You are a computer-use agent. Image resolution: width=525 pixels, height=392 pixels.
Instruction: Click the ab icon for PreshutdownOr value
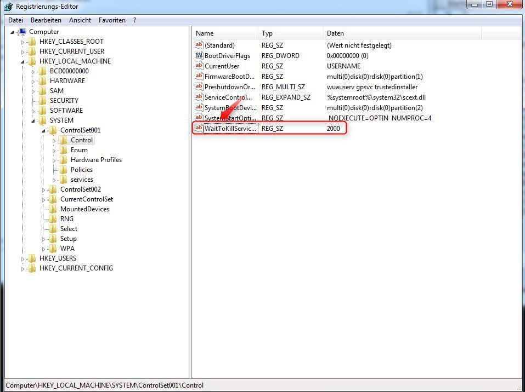pos(199,87)
